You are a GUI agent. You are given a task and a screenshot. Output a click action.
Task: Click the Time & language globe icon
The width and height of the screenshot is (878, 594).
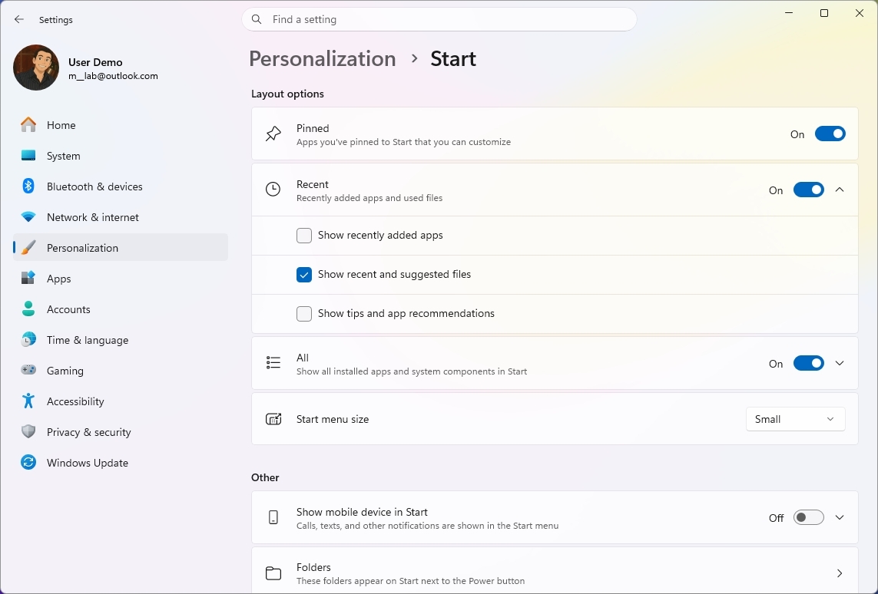click(x=28, y=339)
